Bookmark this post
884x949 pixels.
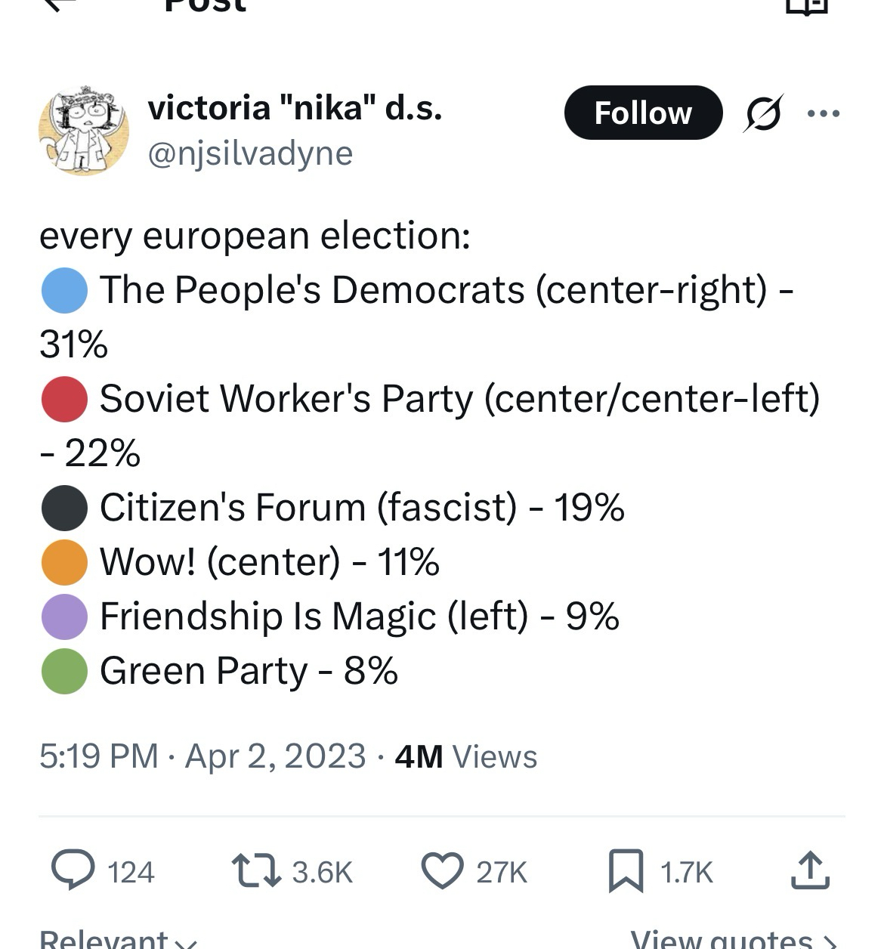coord(626,870)
